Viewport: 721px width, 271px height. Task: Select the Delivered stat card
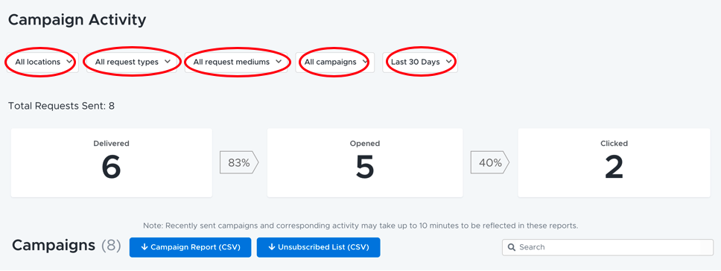tap(112, 163)
